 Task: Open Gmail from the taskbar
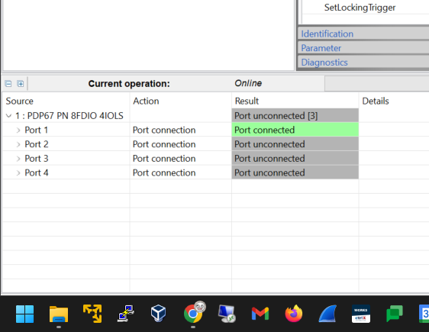pyautogui.click(x=260, y=314)
